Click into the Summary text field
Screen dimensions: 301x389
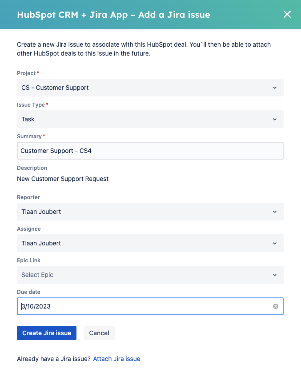(150, 151)
